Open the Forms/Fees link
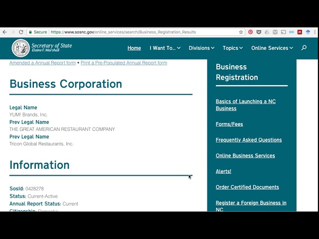 click(229, 124)
